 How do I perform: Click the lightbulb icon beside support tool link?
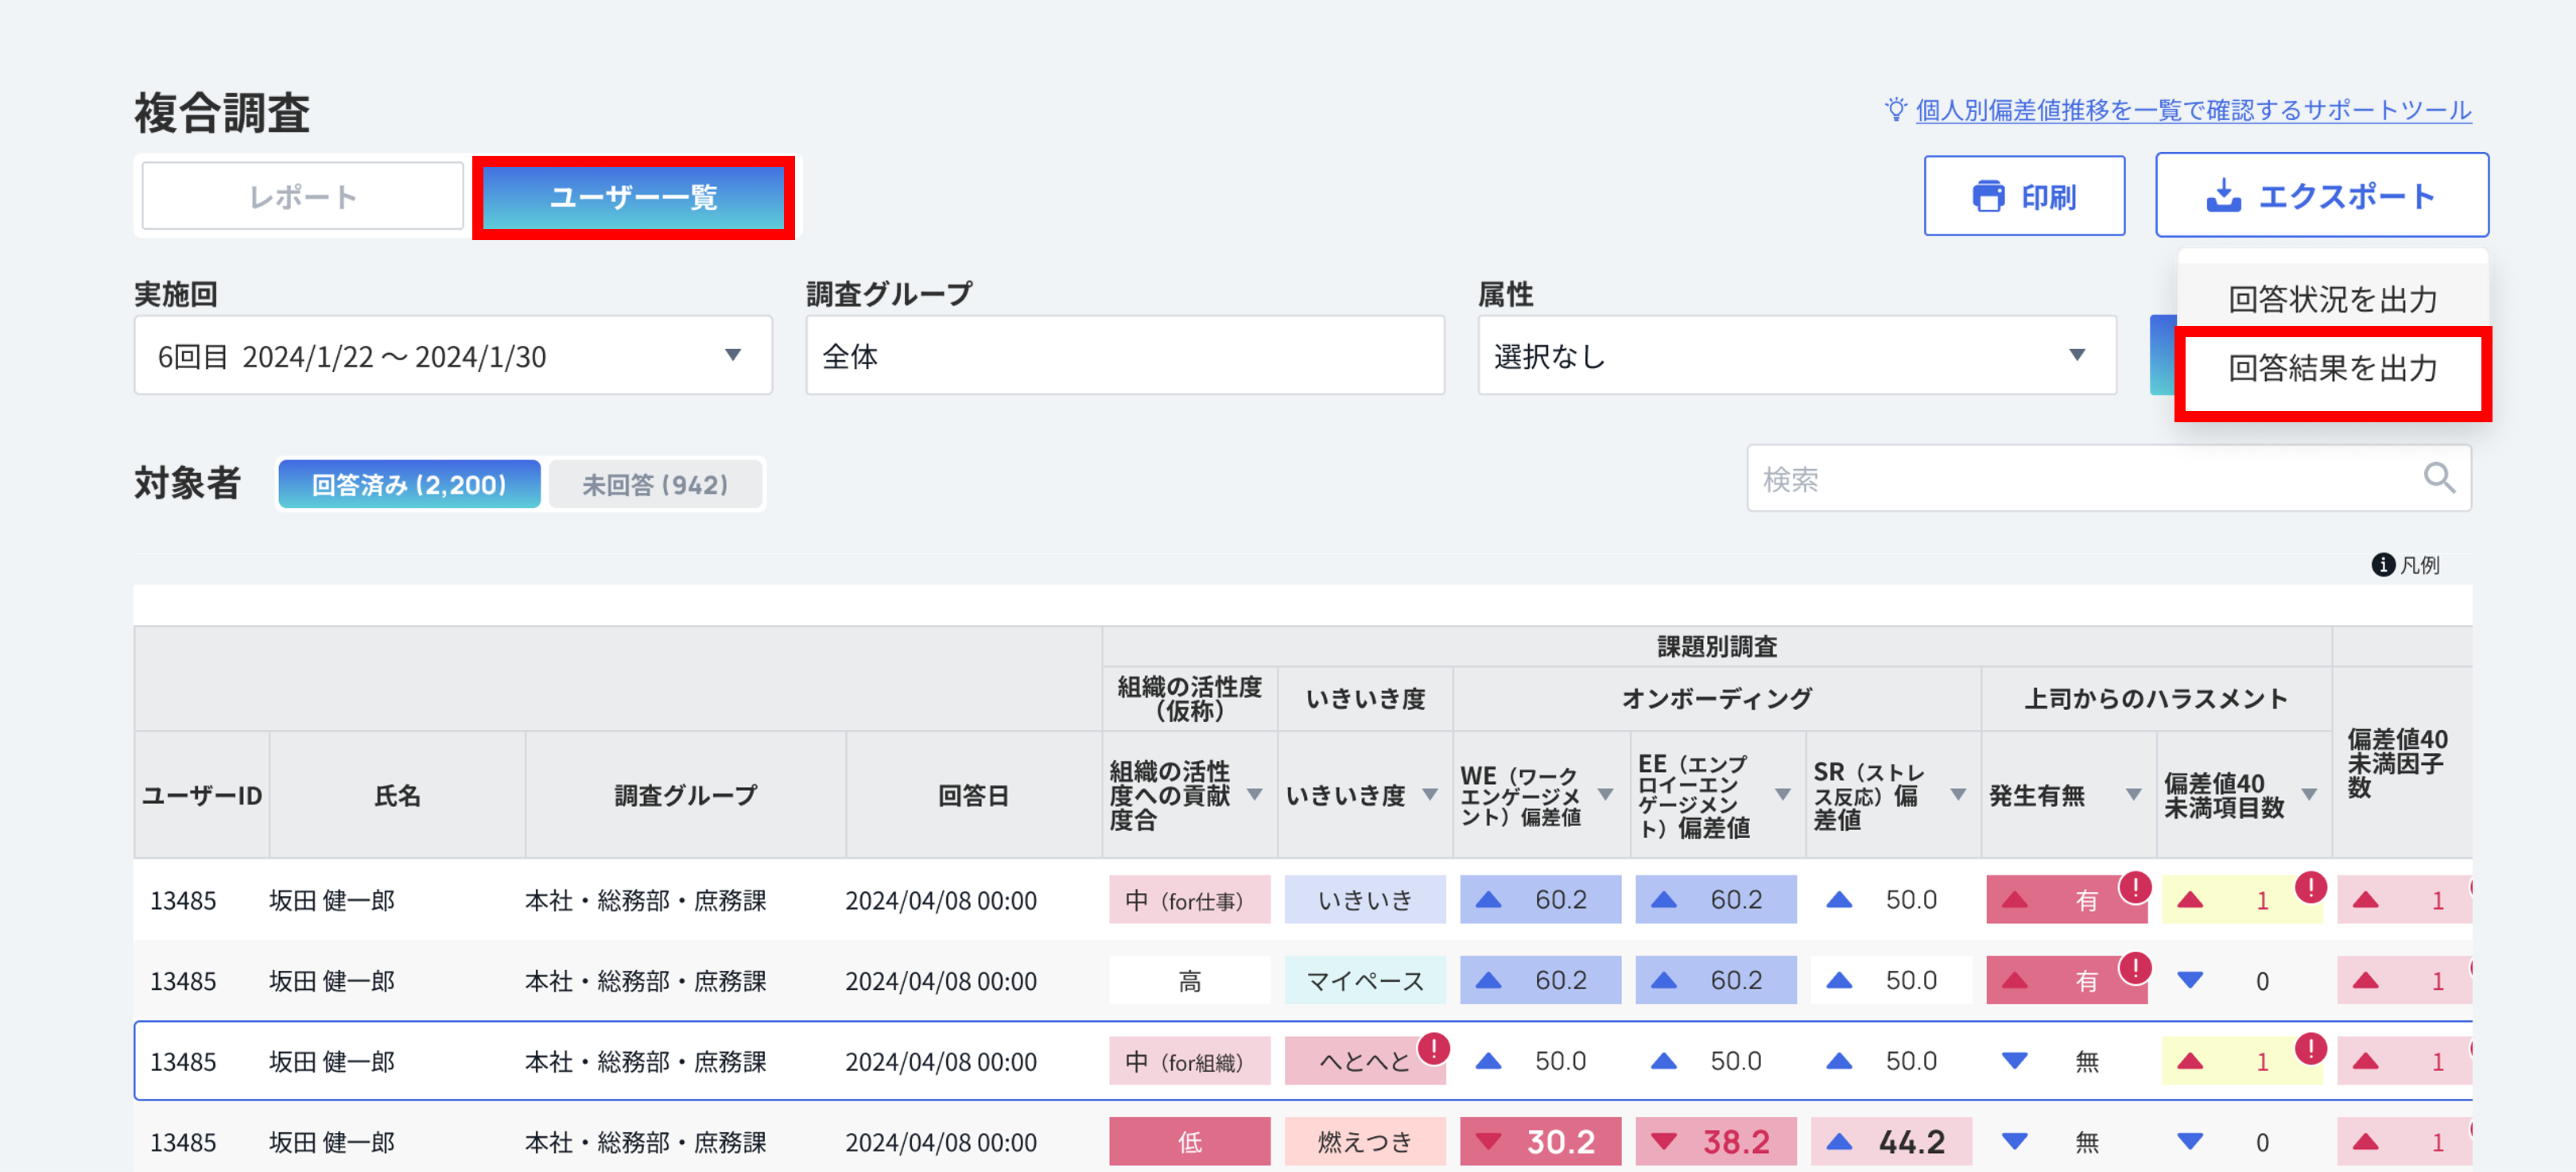[x=1895, y=109]
